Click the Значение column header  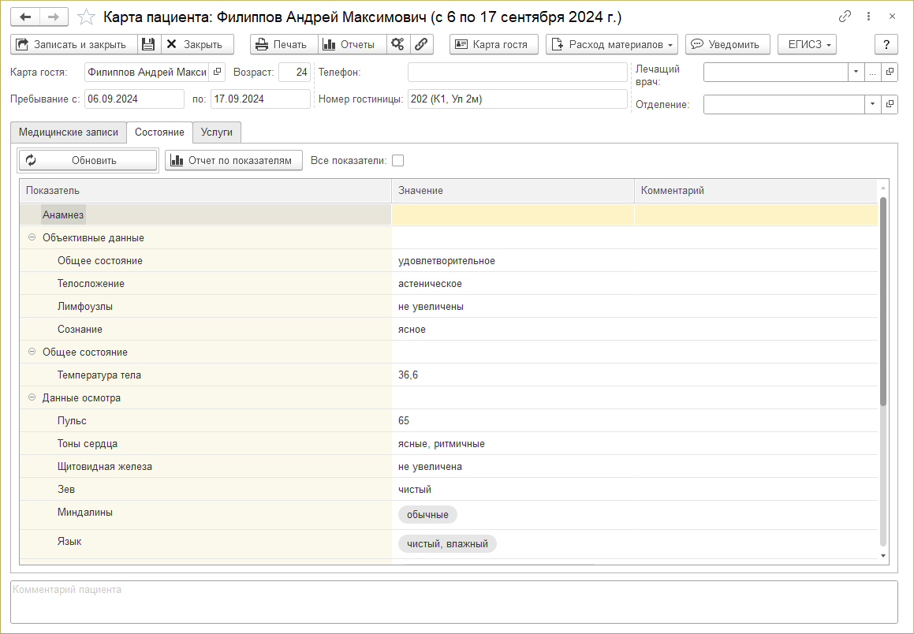[513, 191]
